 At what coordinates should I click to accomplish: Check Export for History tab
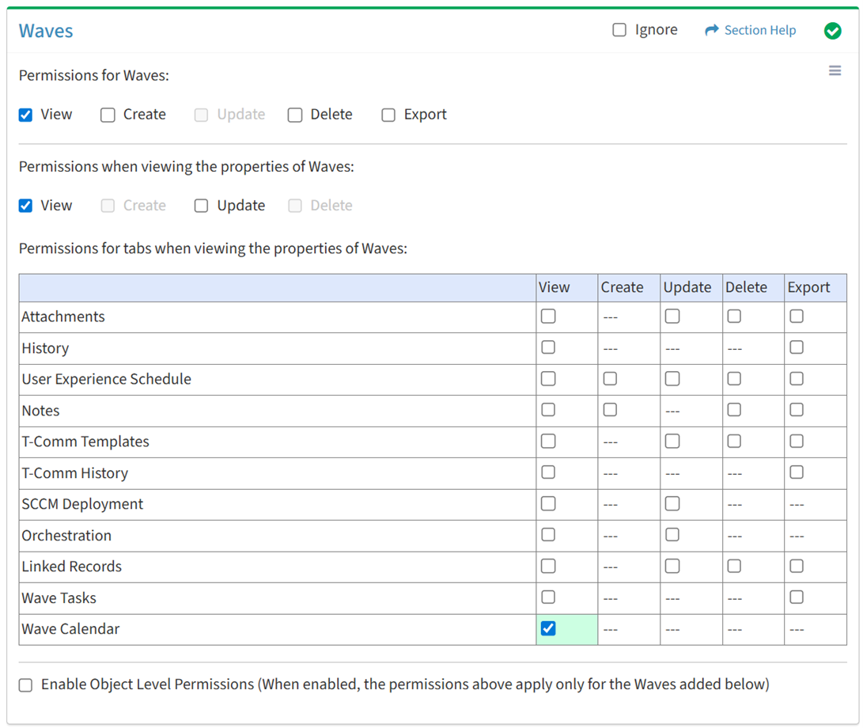coord(797,347)
